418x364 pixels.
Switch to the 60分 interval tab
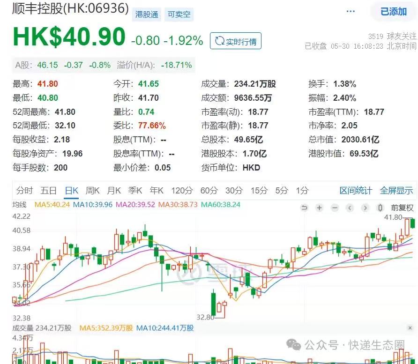pyautogui.click(x=209, y=190)
